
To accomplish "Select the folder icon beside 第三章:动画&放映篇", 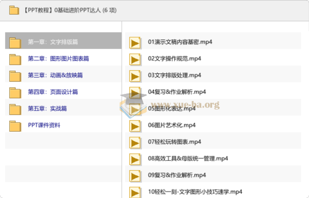I will pos(15,76).
